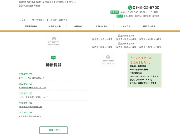View お気に入り list
Screen dimensions: 180x135
[x=125, y=26]
